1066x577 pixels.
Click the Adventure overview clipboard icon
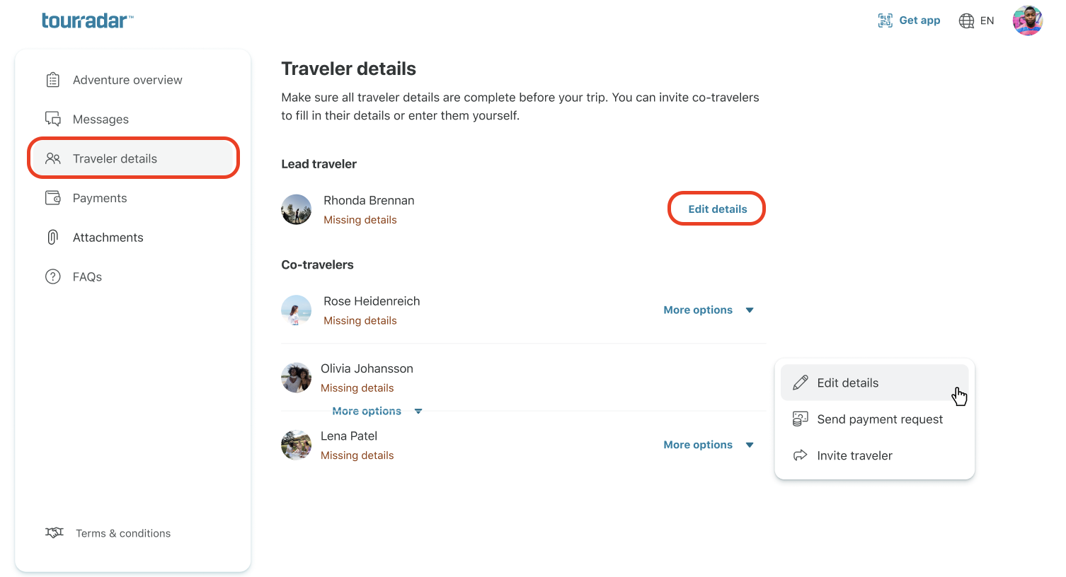[x=53, y=80]
